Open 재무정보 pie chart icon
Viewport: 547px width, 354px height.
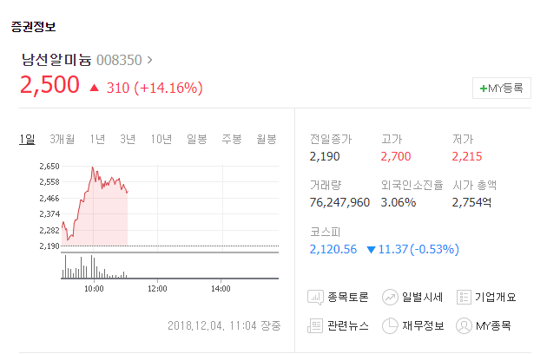tap(390, 325)
